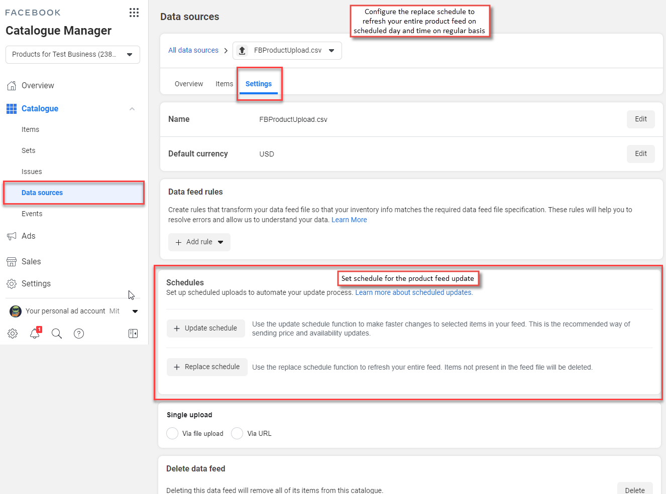This screenshot has height=494, width=666.
Task: Click the plus icon on Replace schedule
Action: [177, 367]
